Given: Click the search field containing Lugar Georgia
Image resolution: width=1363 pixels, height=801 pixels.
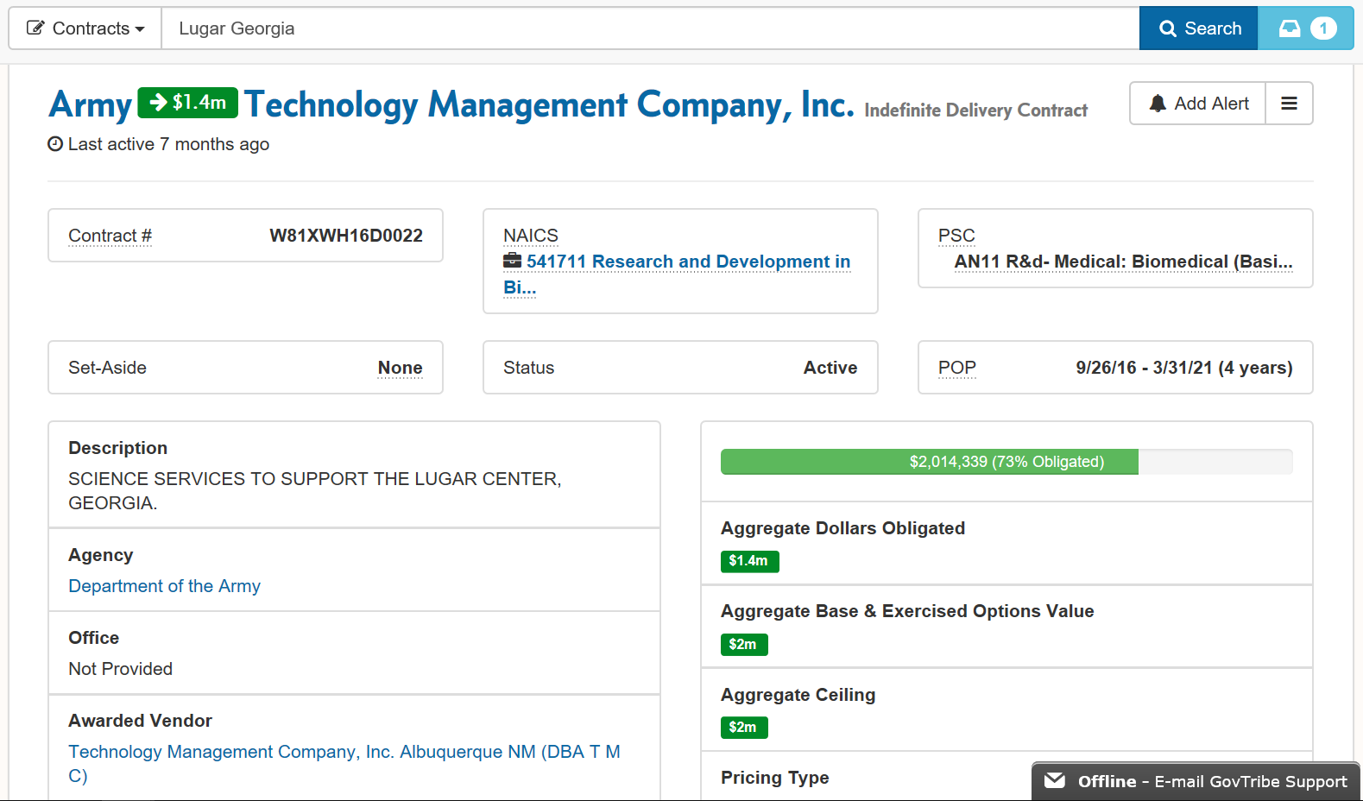Looking at the screenshot, I should point(649,28).
